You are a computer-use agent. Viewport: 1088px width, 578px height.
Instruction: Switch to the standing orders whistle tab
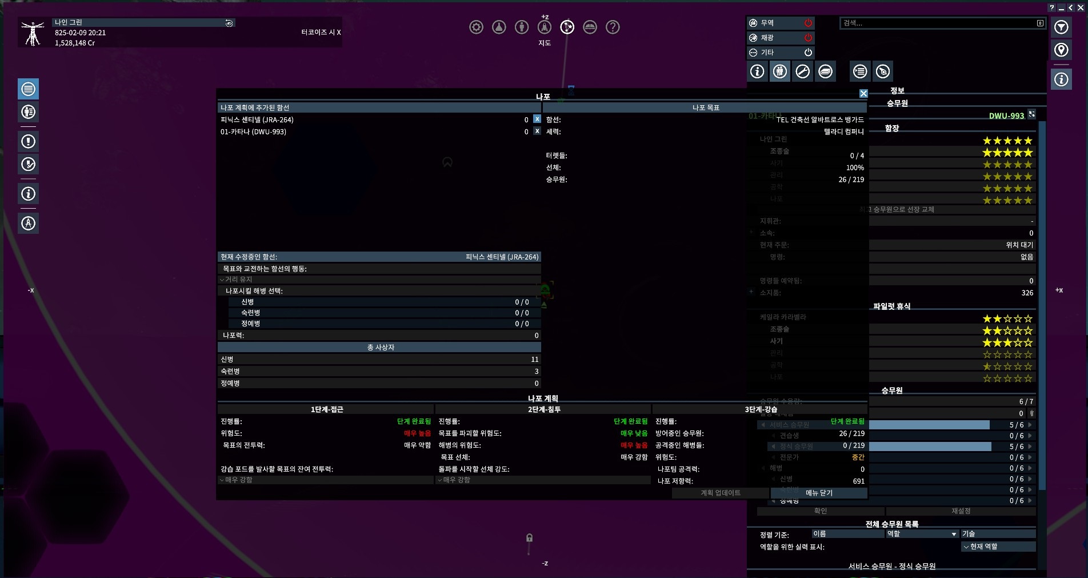click(x=883, y=71)
